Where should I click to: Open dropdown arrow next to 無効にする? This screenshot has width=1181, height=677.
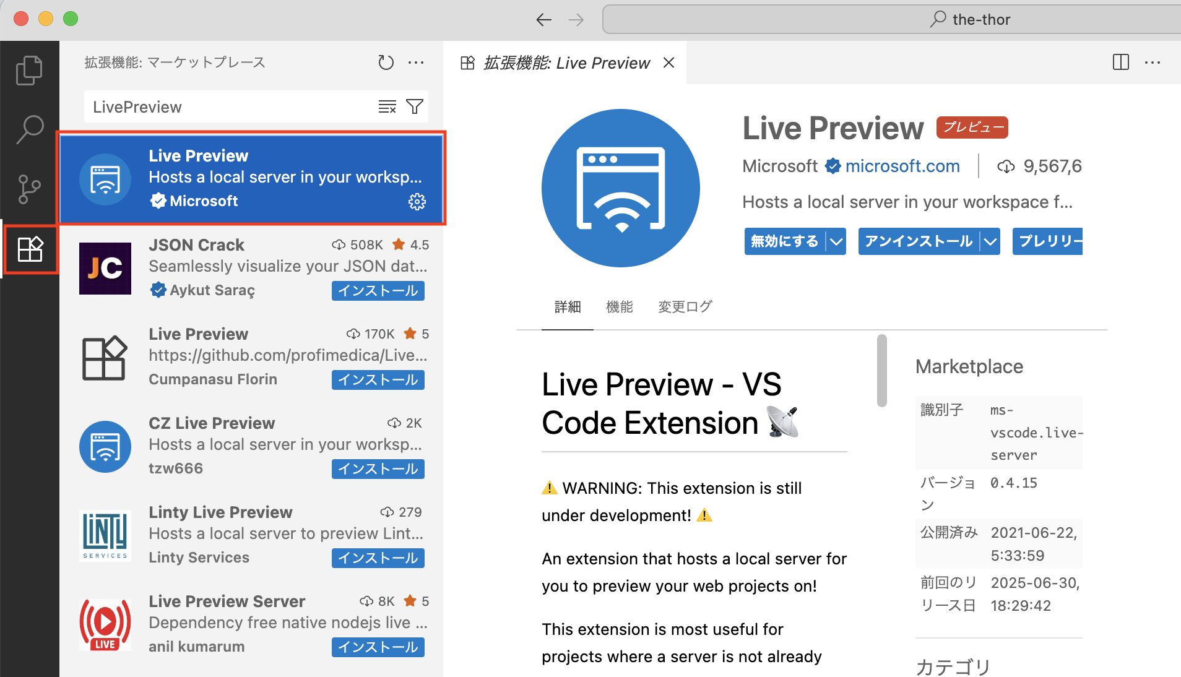[836, 241]
